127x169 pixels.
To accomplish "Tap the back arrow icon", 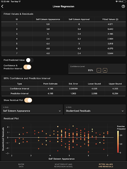I will [2, 6].
